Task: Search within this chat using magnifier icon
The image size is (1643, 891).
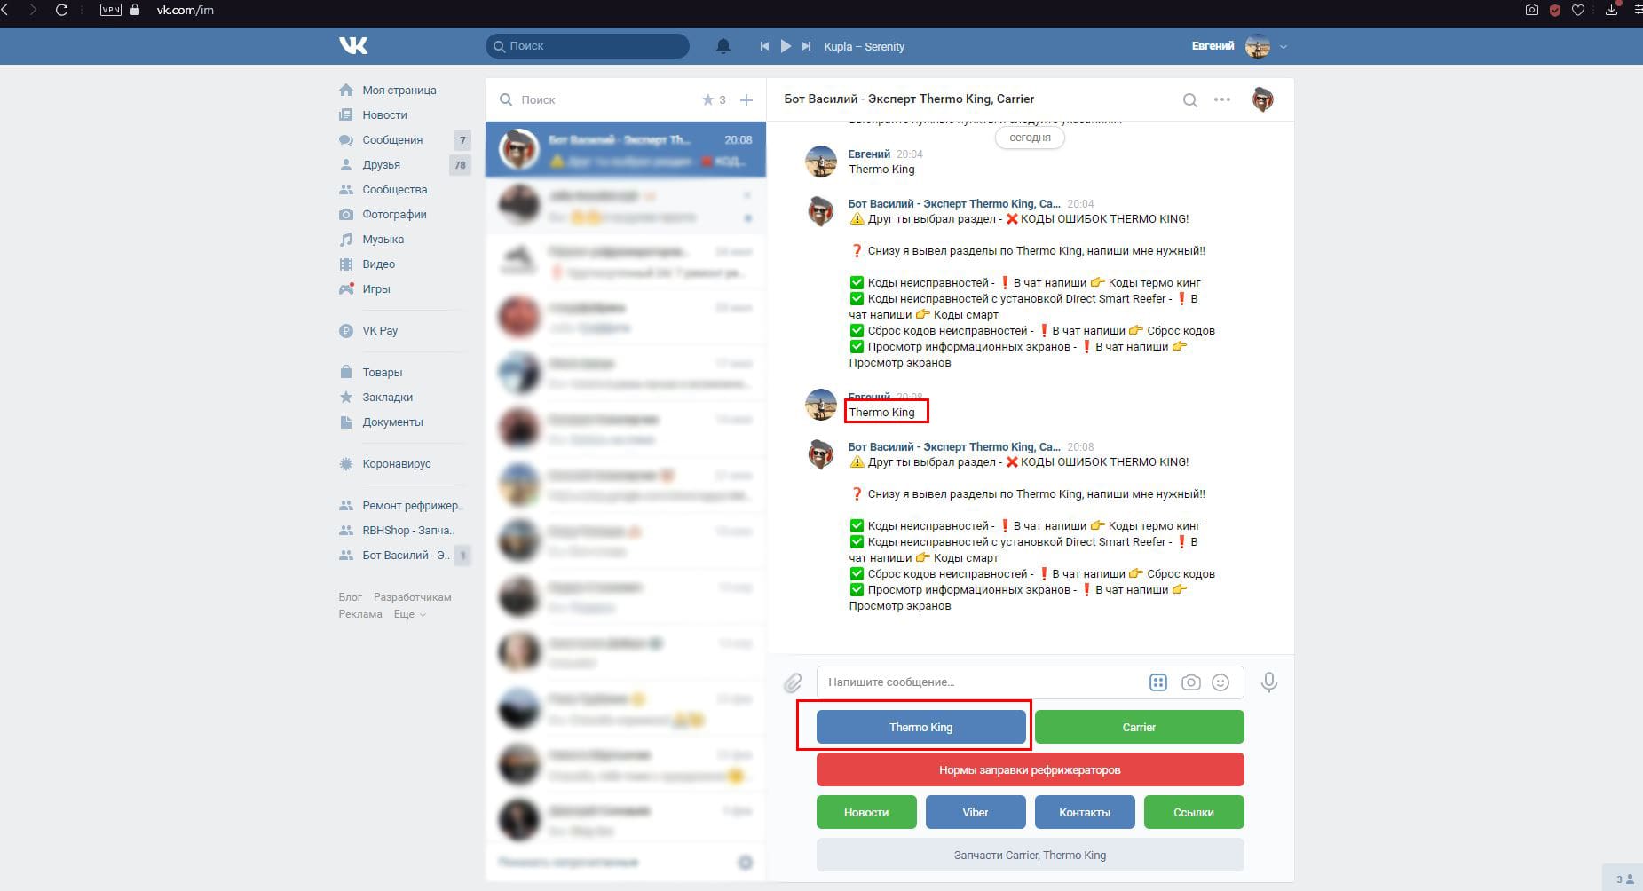Action: click(1190, 99)
